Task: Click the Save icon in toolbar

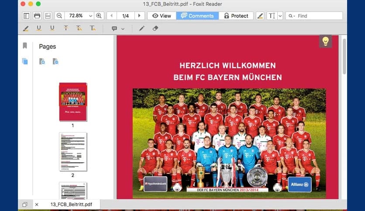Action: 48,16
